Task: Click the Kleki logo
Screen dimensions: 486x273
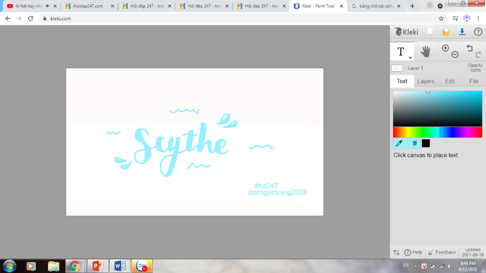Action: pyautogui.click(x=406, y=32)
